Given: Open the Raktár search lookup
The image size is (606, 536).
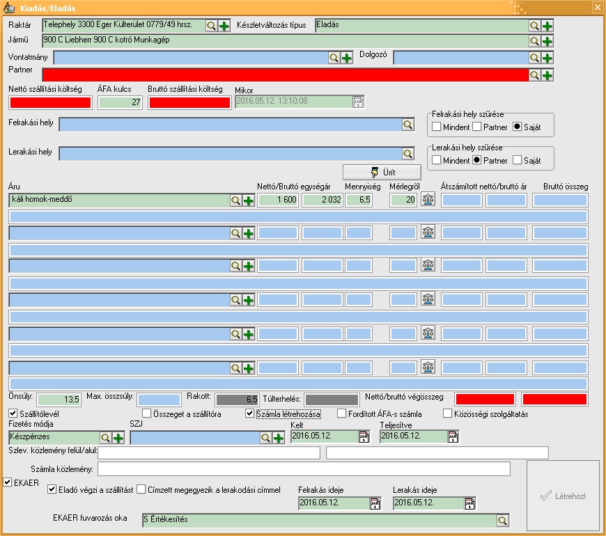Looking at the screenshot, I should (211, 26).
